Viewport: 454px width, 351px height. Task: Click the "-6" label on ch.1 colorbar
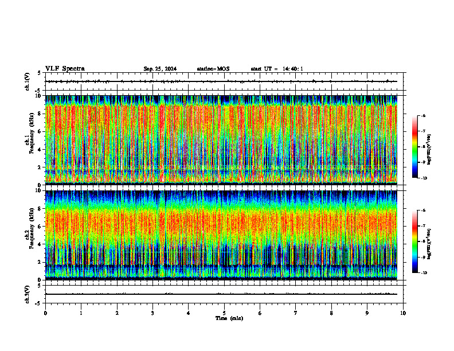423,115
